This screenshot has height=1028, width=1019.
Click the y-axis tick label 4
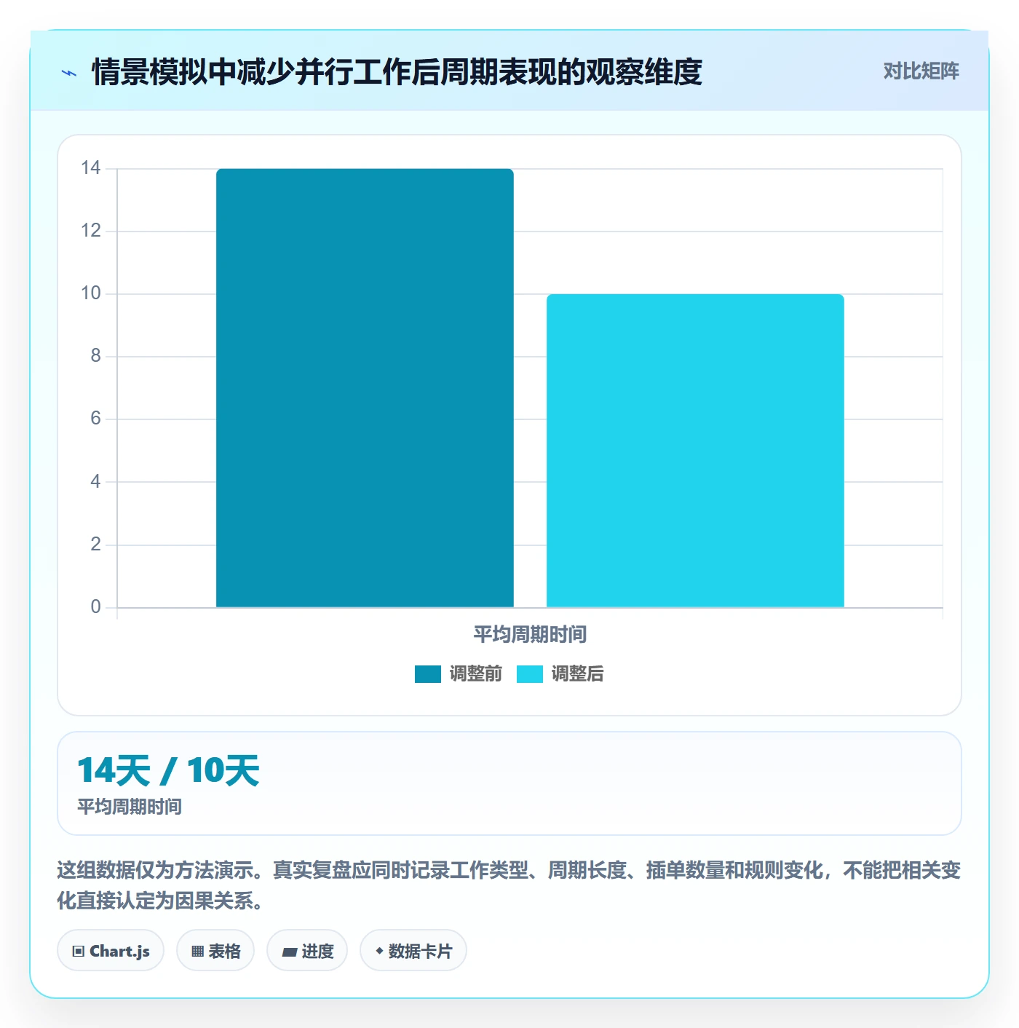95,481
